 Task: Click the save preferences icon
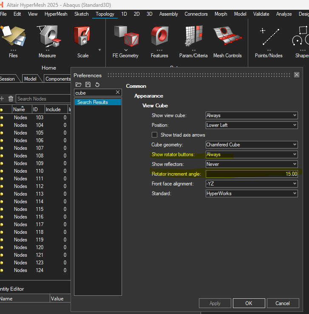click(x=88, y=85)
